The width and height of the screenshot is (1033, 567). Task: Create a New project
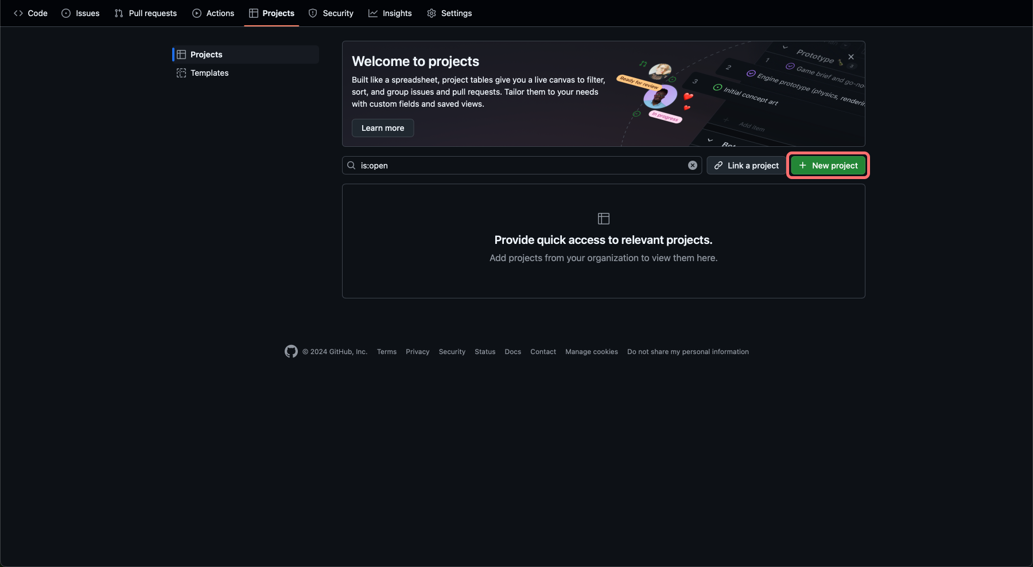pyautogui.click(x=828, y=165)
